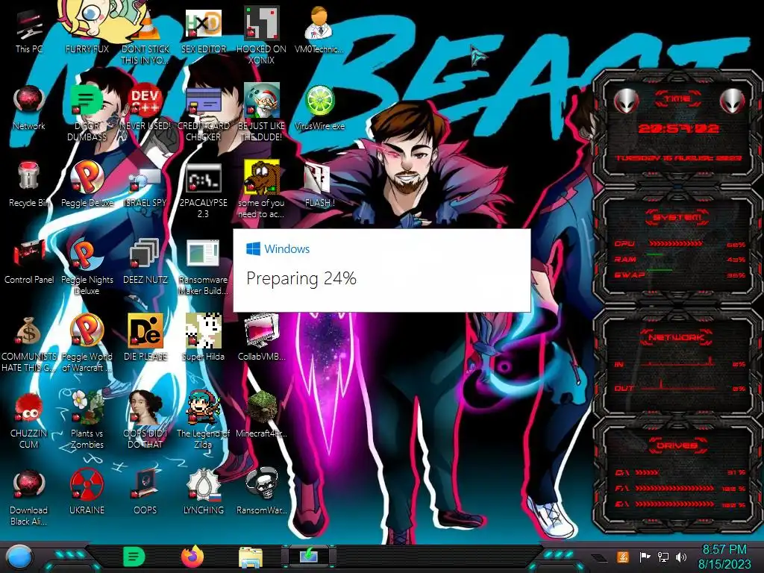This screenshot has width=764, height=573.
Task: Select the RansomWar... skull icon
Action: click(261, 492)
